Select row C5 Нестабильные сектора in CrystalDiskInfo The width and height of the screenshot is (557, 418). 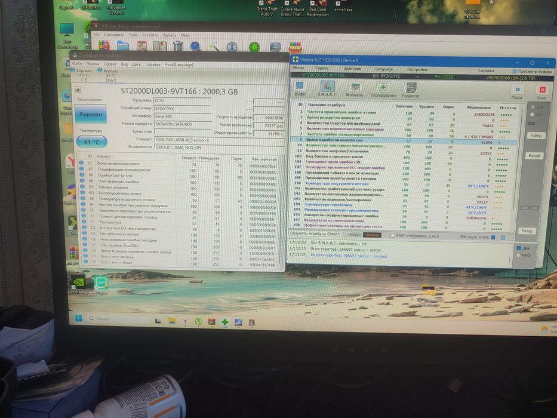pos(179,234)
